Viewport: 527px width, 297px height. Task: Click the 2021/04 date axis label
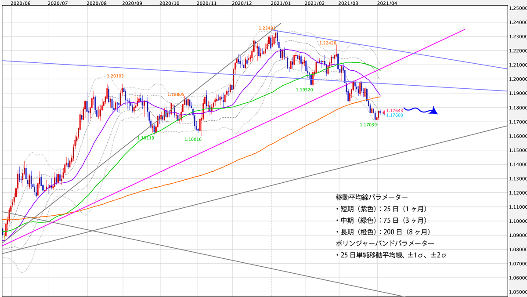pyautogui.click(x=387, y=3)
